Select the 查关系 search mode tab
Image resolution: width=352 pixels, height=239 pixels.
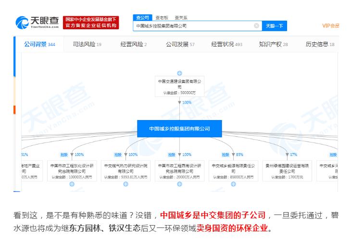coord(181,17)
